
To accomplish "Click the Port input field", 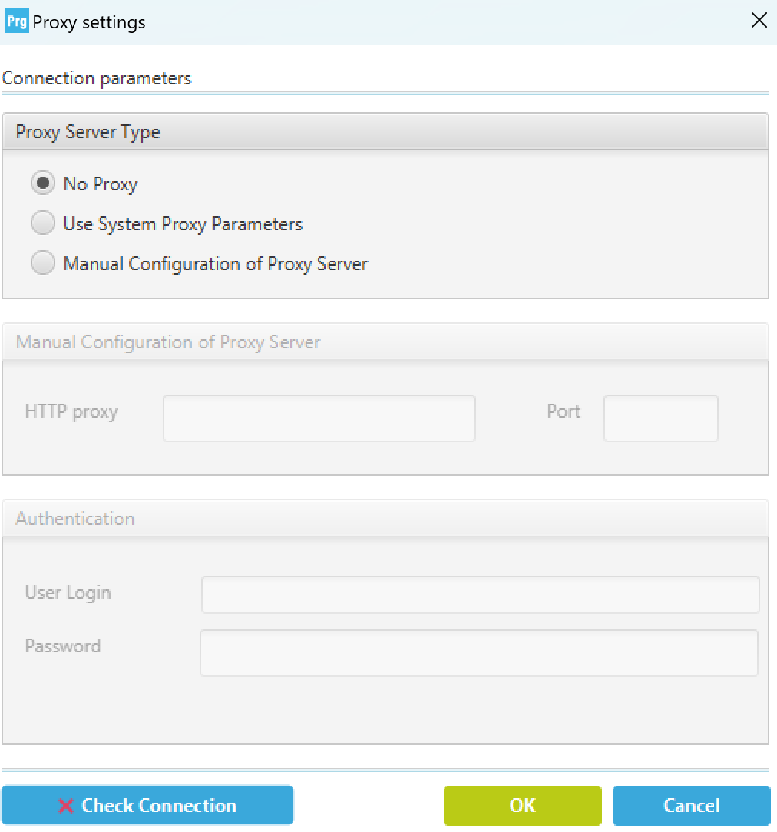I will click(660, 418).
